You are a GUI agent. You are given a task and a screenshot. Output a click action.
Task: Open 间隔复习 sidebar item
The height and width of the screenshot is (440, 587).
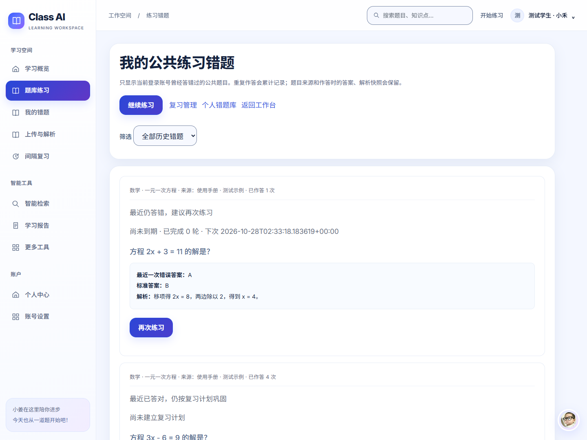point(48,156)
